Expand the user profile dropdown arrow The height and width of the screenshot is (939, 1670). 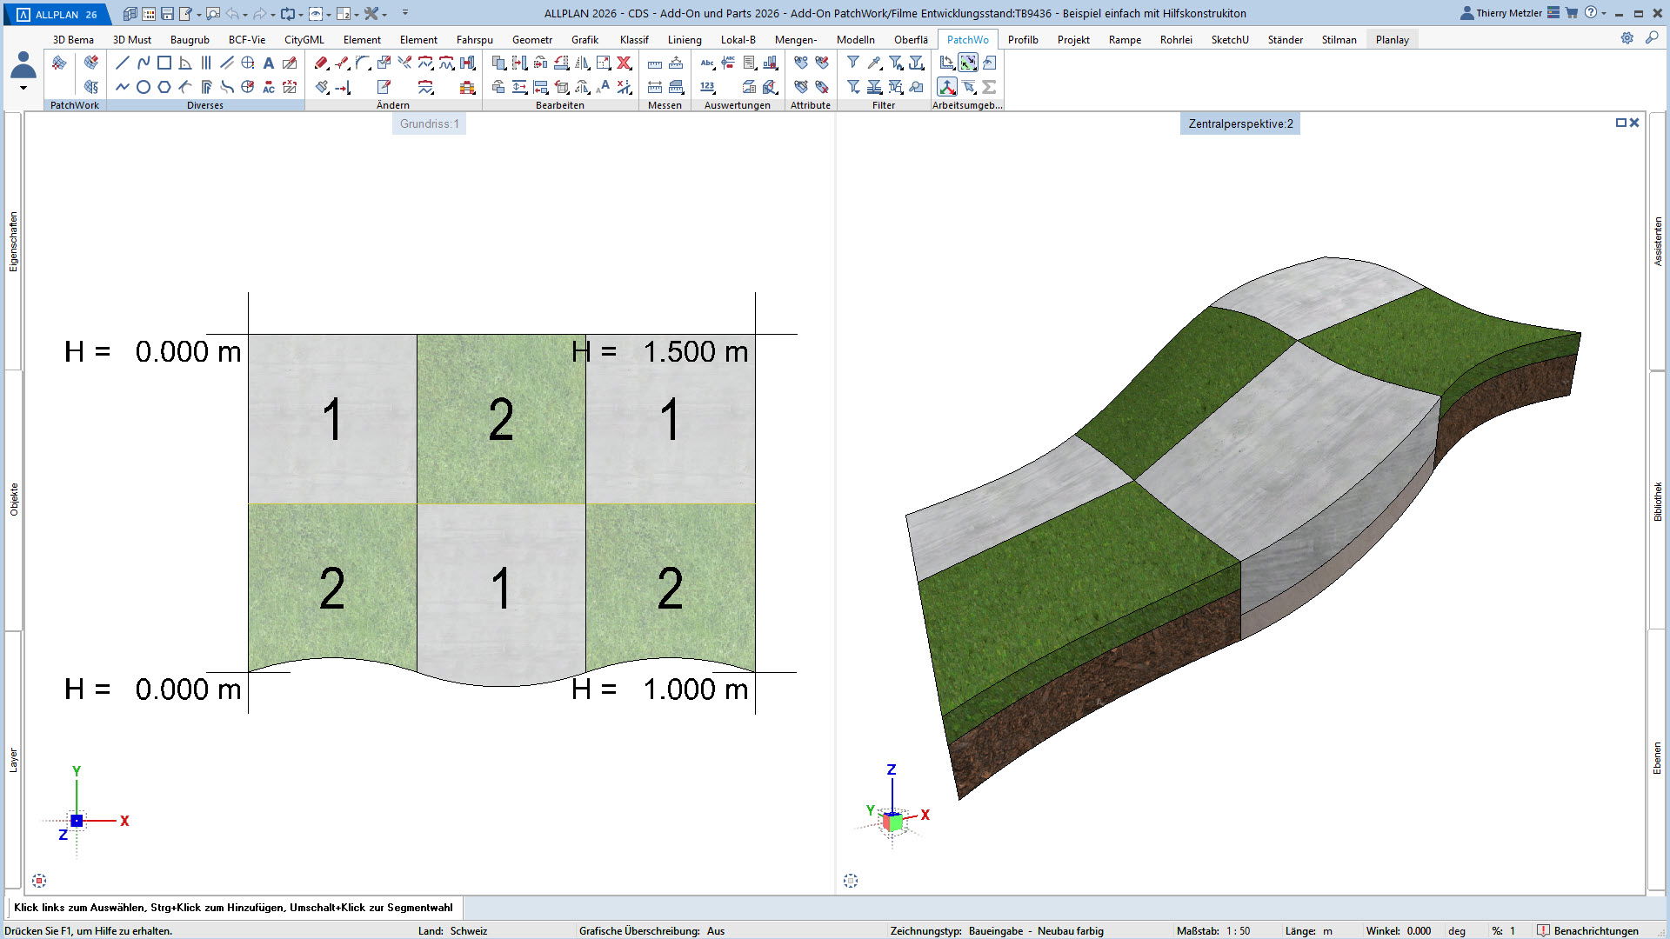23,88
